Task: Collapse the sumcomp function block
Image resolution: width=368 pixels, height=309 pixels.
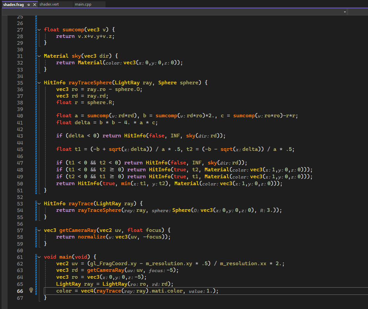Action: coord(39,30)
